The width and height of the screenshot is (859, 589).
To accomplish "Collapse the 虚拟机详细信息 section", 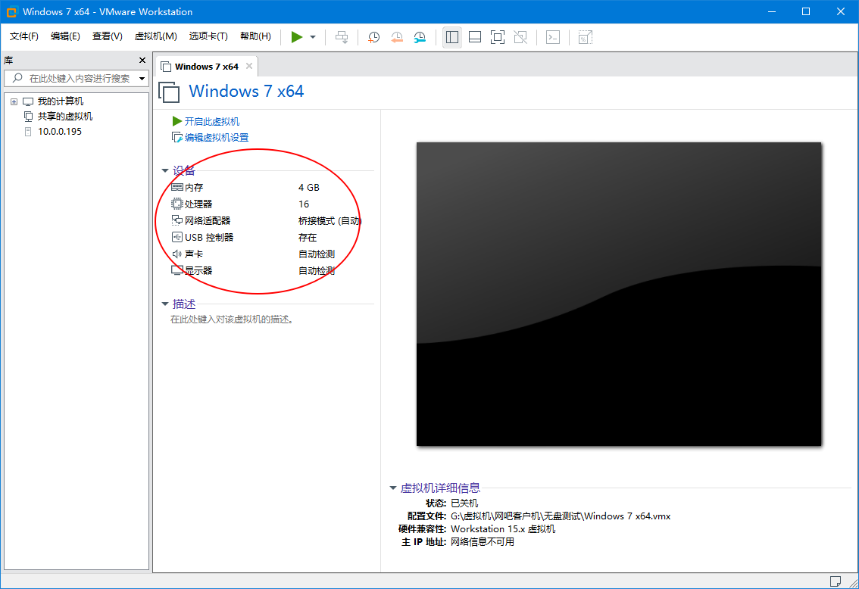I will 393,488.
